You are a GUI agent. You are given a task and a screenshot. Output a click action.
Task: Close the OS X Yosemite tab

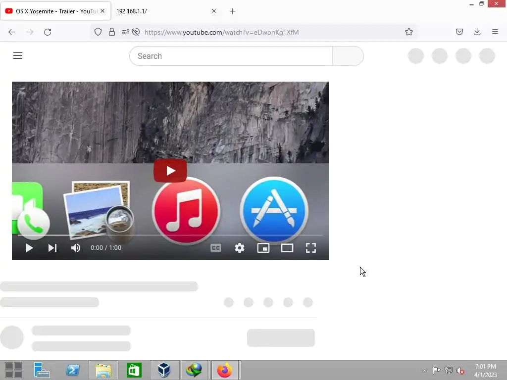coord(102,11)
